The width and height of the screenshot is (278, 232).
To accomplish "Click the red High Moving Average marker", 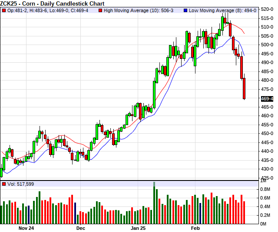I will [100, 10].
